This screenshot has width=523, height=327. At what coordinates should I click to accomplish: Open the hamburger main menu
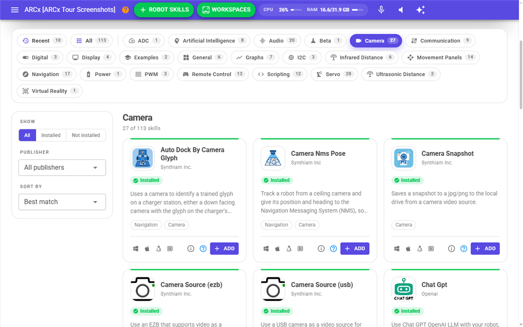[x=15, y=10]
